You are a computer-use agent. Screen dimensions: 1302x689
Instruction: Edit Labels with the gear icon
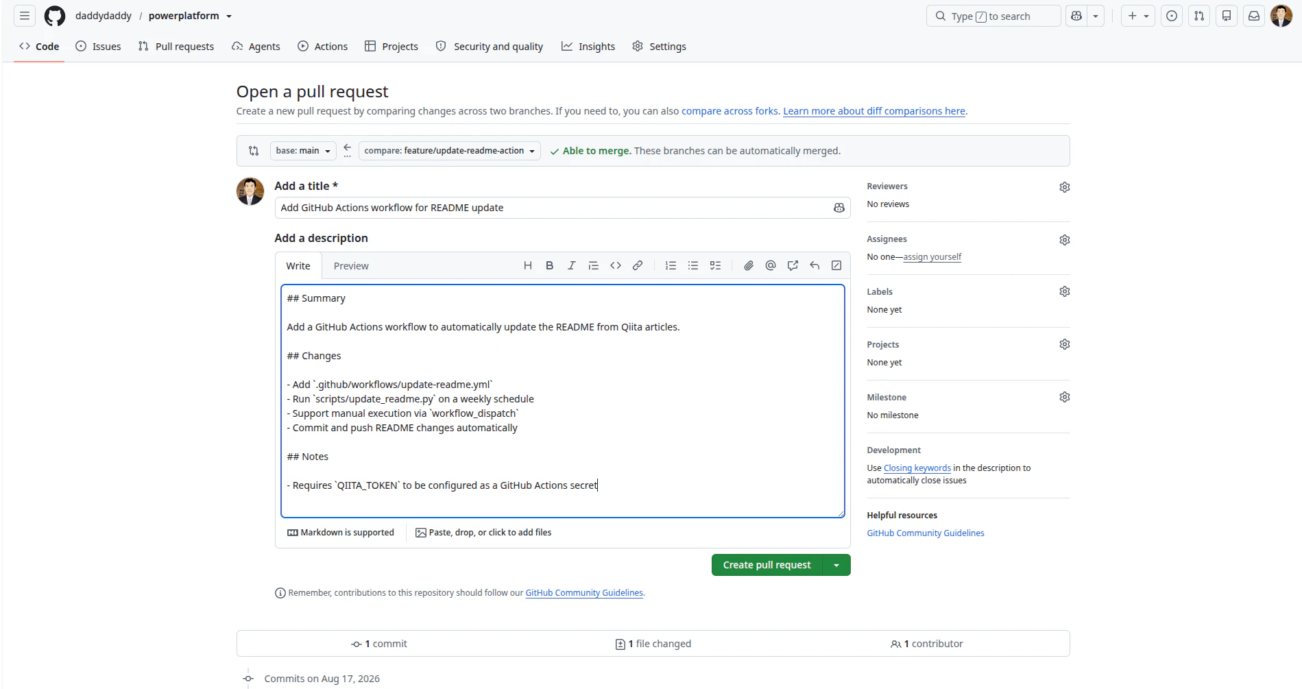point(1065,291)
